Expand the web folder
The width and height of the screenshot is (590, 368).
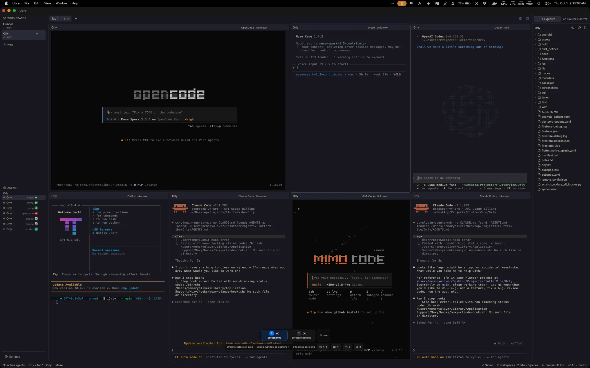tap(544, 107)
